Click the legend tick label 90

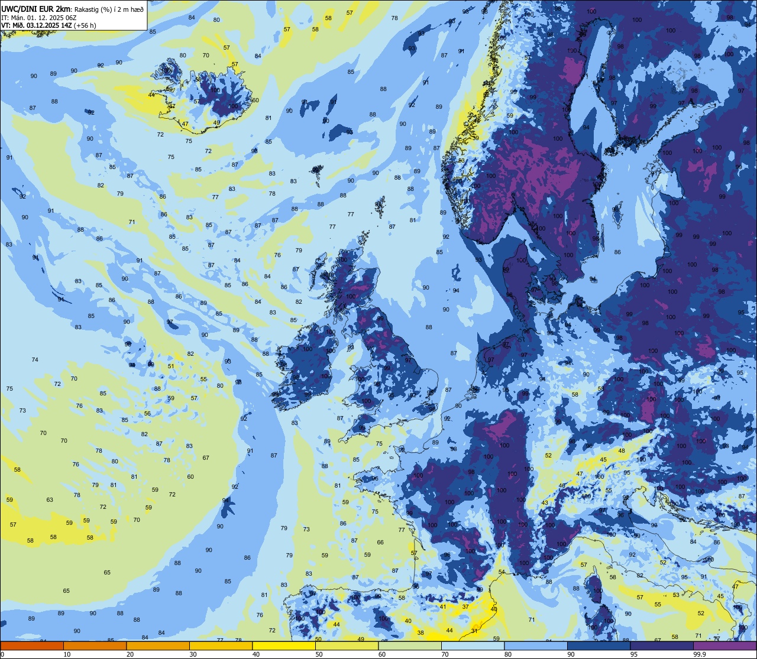click(571, 654)
